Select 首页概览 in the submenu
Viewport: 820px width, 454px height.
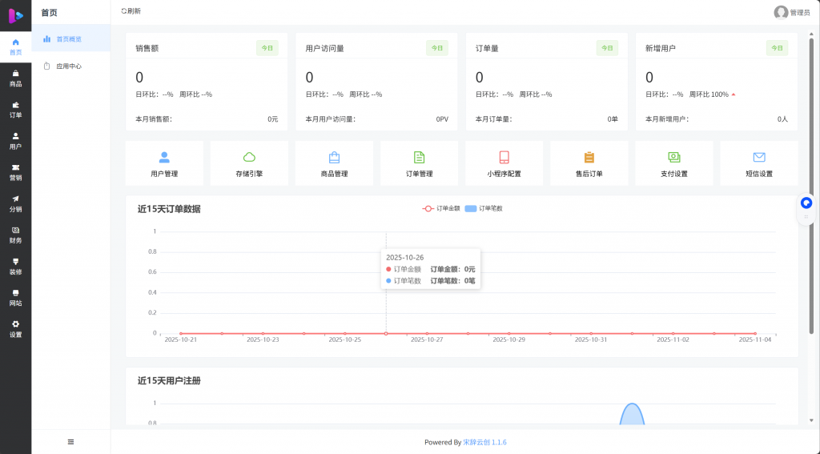[x=71, y=38]
